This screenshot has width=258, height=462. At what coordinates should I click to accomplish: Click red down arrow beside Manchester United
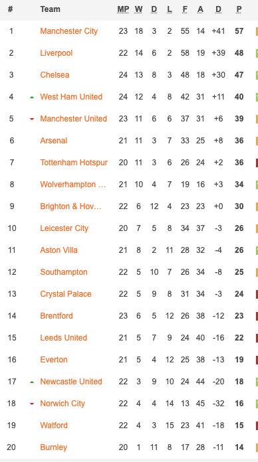point(32,119)
